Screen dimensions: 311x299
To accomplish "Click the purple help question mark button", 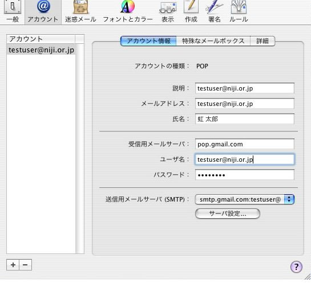I will coord(296,267).
